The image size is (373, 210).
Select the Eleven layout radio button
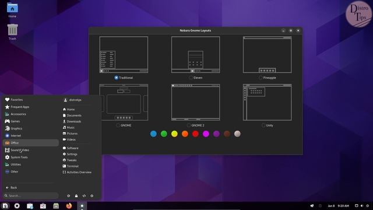pyautogui.click(x=191, y=78)
